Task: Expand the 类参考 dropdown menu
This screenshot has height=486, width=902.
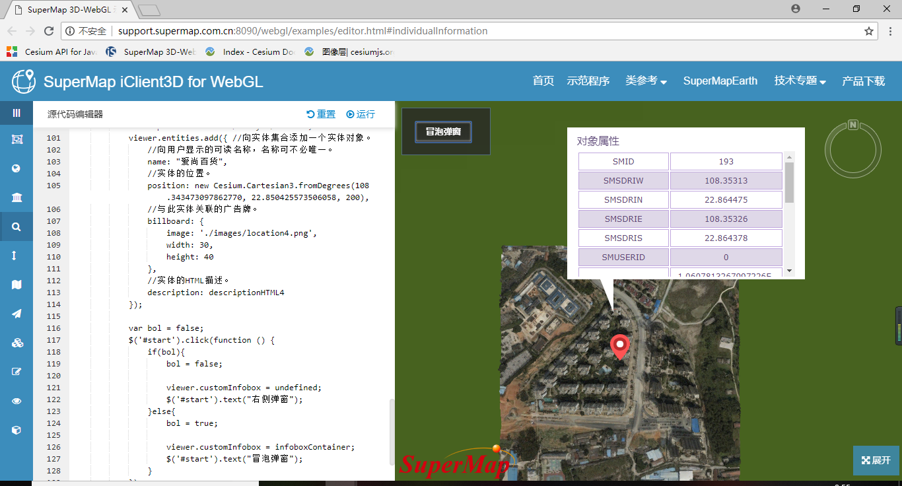Action: click(x=646, y=81)
